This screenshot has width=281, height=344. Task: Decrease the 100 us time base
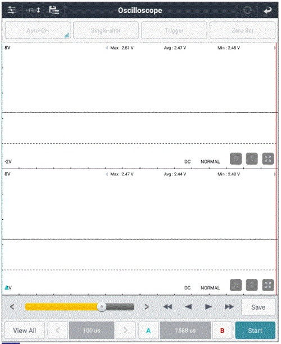(x=57, y=331)
